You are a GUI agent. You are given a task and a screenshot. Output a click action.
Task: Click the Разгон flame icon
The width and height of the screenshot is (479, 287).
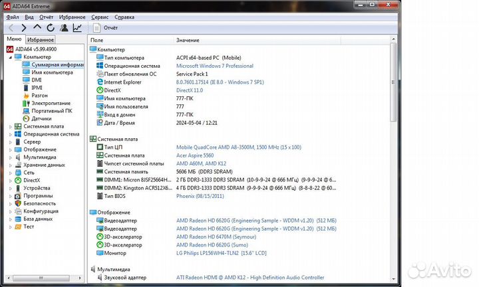(x=26, y=96)
